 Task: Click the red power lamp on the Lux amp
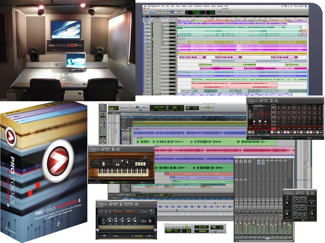click(x=150, y=221)
